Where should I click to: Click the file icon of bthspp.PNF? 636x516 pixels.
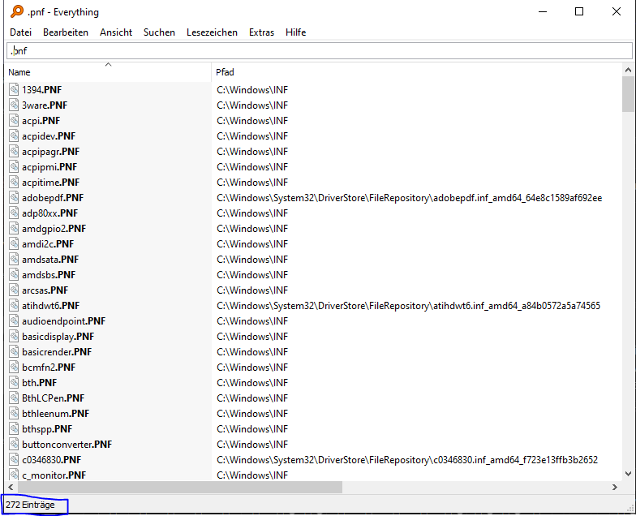pyautogui.click(x=15, y=428)
